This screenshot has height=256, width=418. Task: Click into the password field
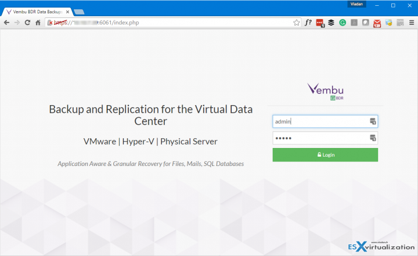coord(319,138)
